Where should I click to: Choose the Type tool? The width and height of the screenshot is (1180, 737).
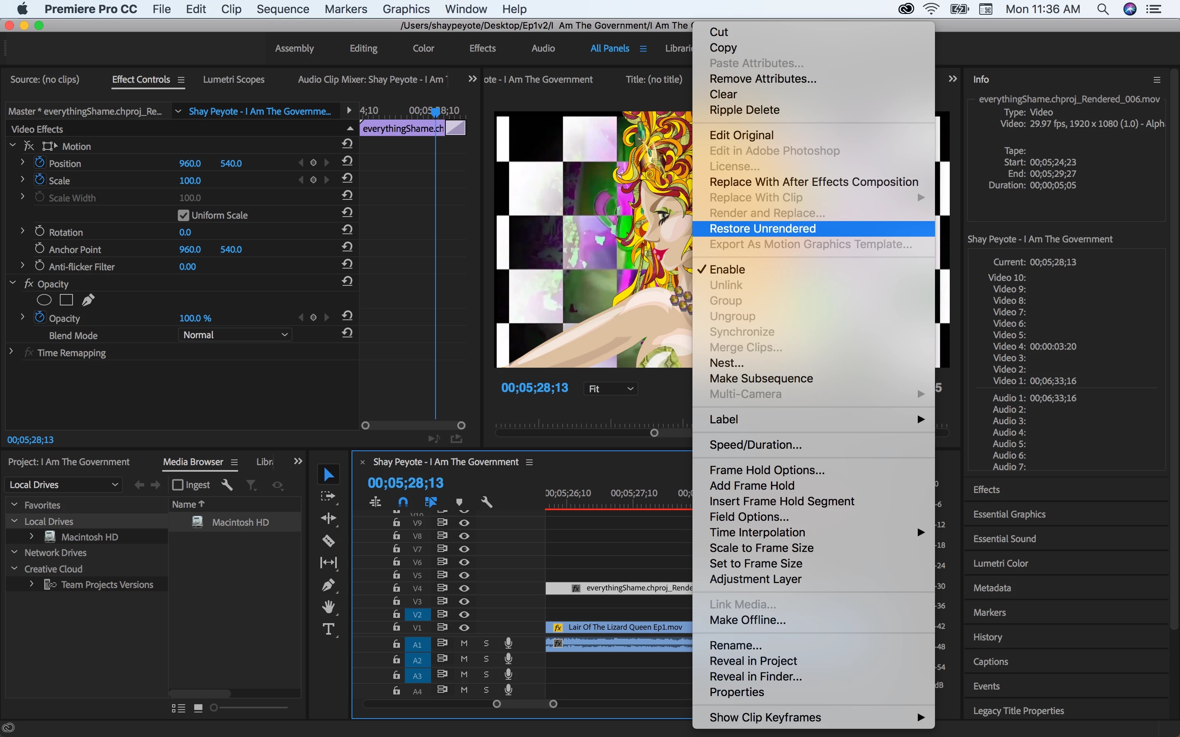[329, 629]
